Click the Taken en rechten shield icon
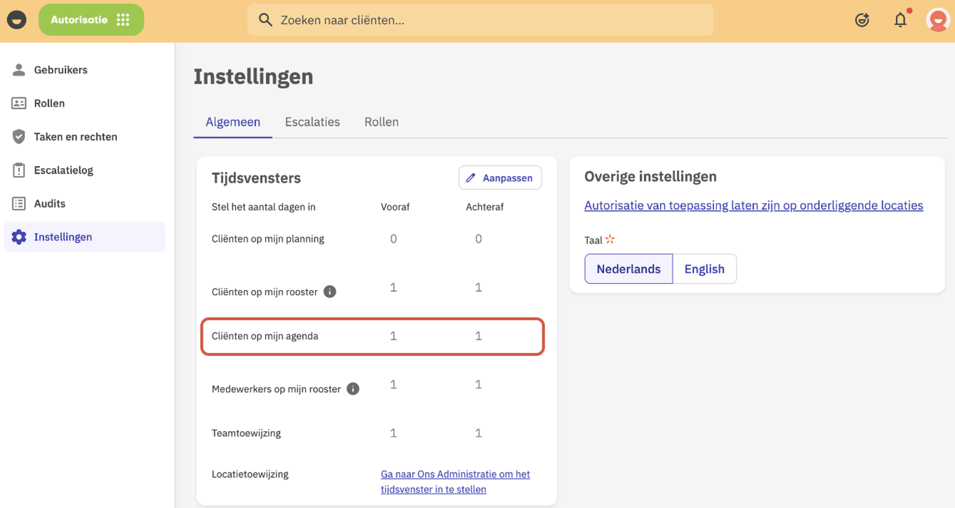Image resolution: width=955 pixels, height=508 pixels. [x=18, y=136]
